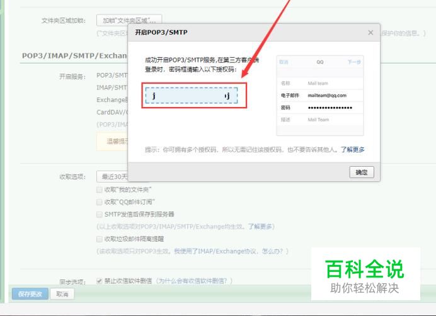Viewport: 436px width, 316px height.
Task: Click the 确定 button in the dialog
Action: 362,172
